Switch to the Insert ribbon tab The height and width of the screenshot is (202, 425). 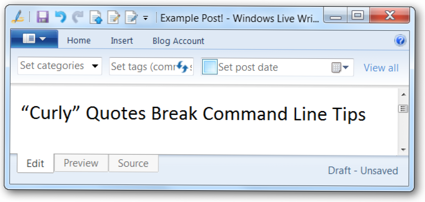point(122,41)
